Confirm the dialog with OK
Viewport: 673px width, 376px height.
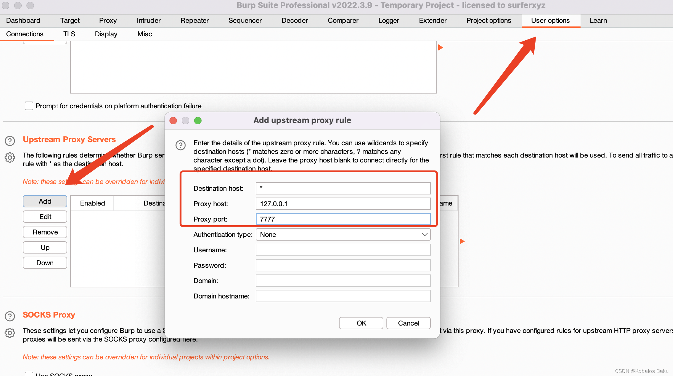pyautogui.click(x=361, y=323)
